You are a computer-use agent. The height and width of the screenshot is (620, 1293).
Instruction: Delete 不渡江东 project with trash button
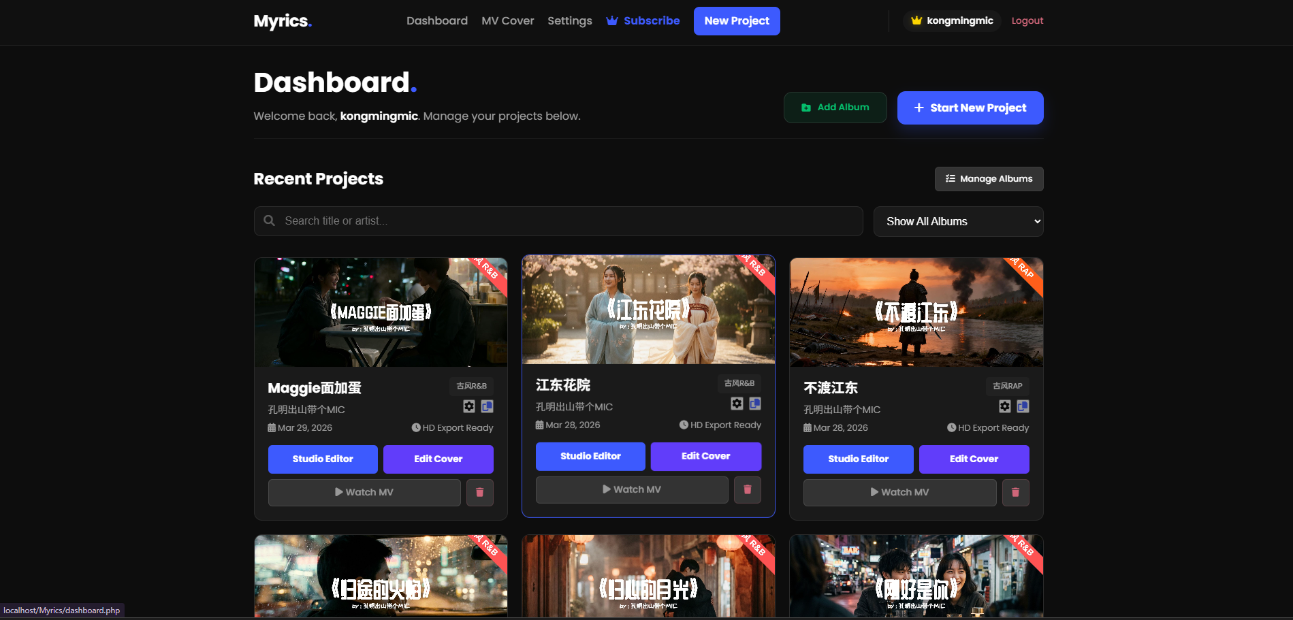pyautogui.click(x=1015, y=492)
